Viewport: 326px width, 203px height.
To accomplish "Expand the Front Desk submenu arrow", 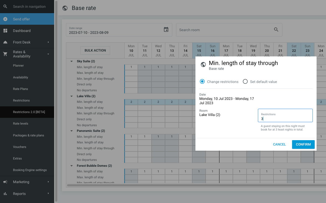I will click(48, 42).
